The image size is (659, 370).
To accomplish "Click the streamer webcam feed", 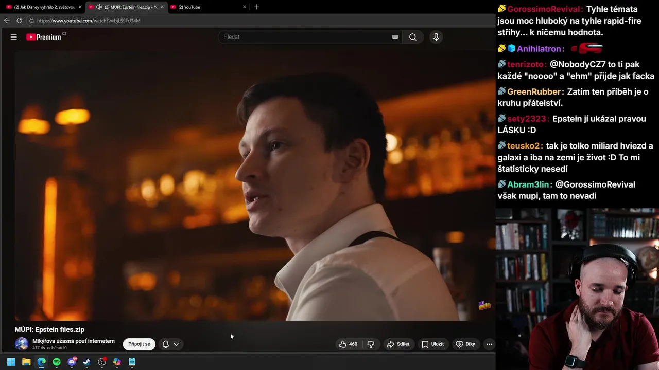I will point(577,289).
